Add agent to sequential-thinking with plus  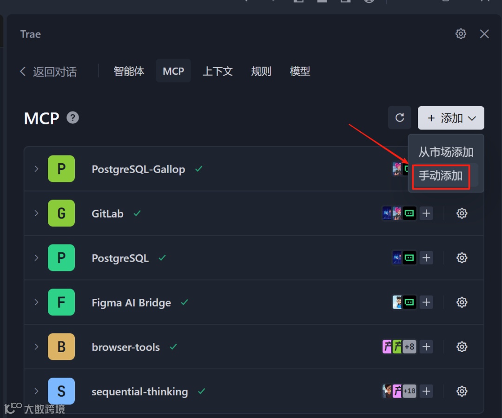[426, 391]
